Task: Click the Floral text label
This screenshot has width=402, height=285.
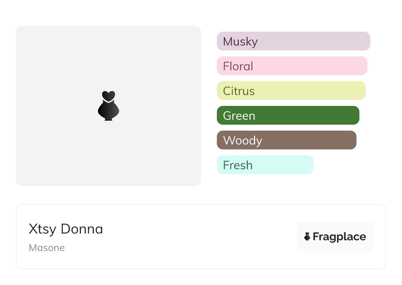Action: pos(238,66)
